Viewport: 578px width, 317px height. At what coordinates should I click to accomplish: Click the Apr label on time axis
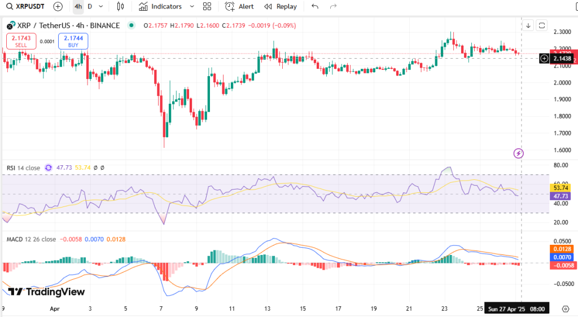coord(55,309)
